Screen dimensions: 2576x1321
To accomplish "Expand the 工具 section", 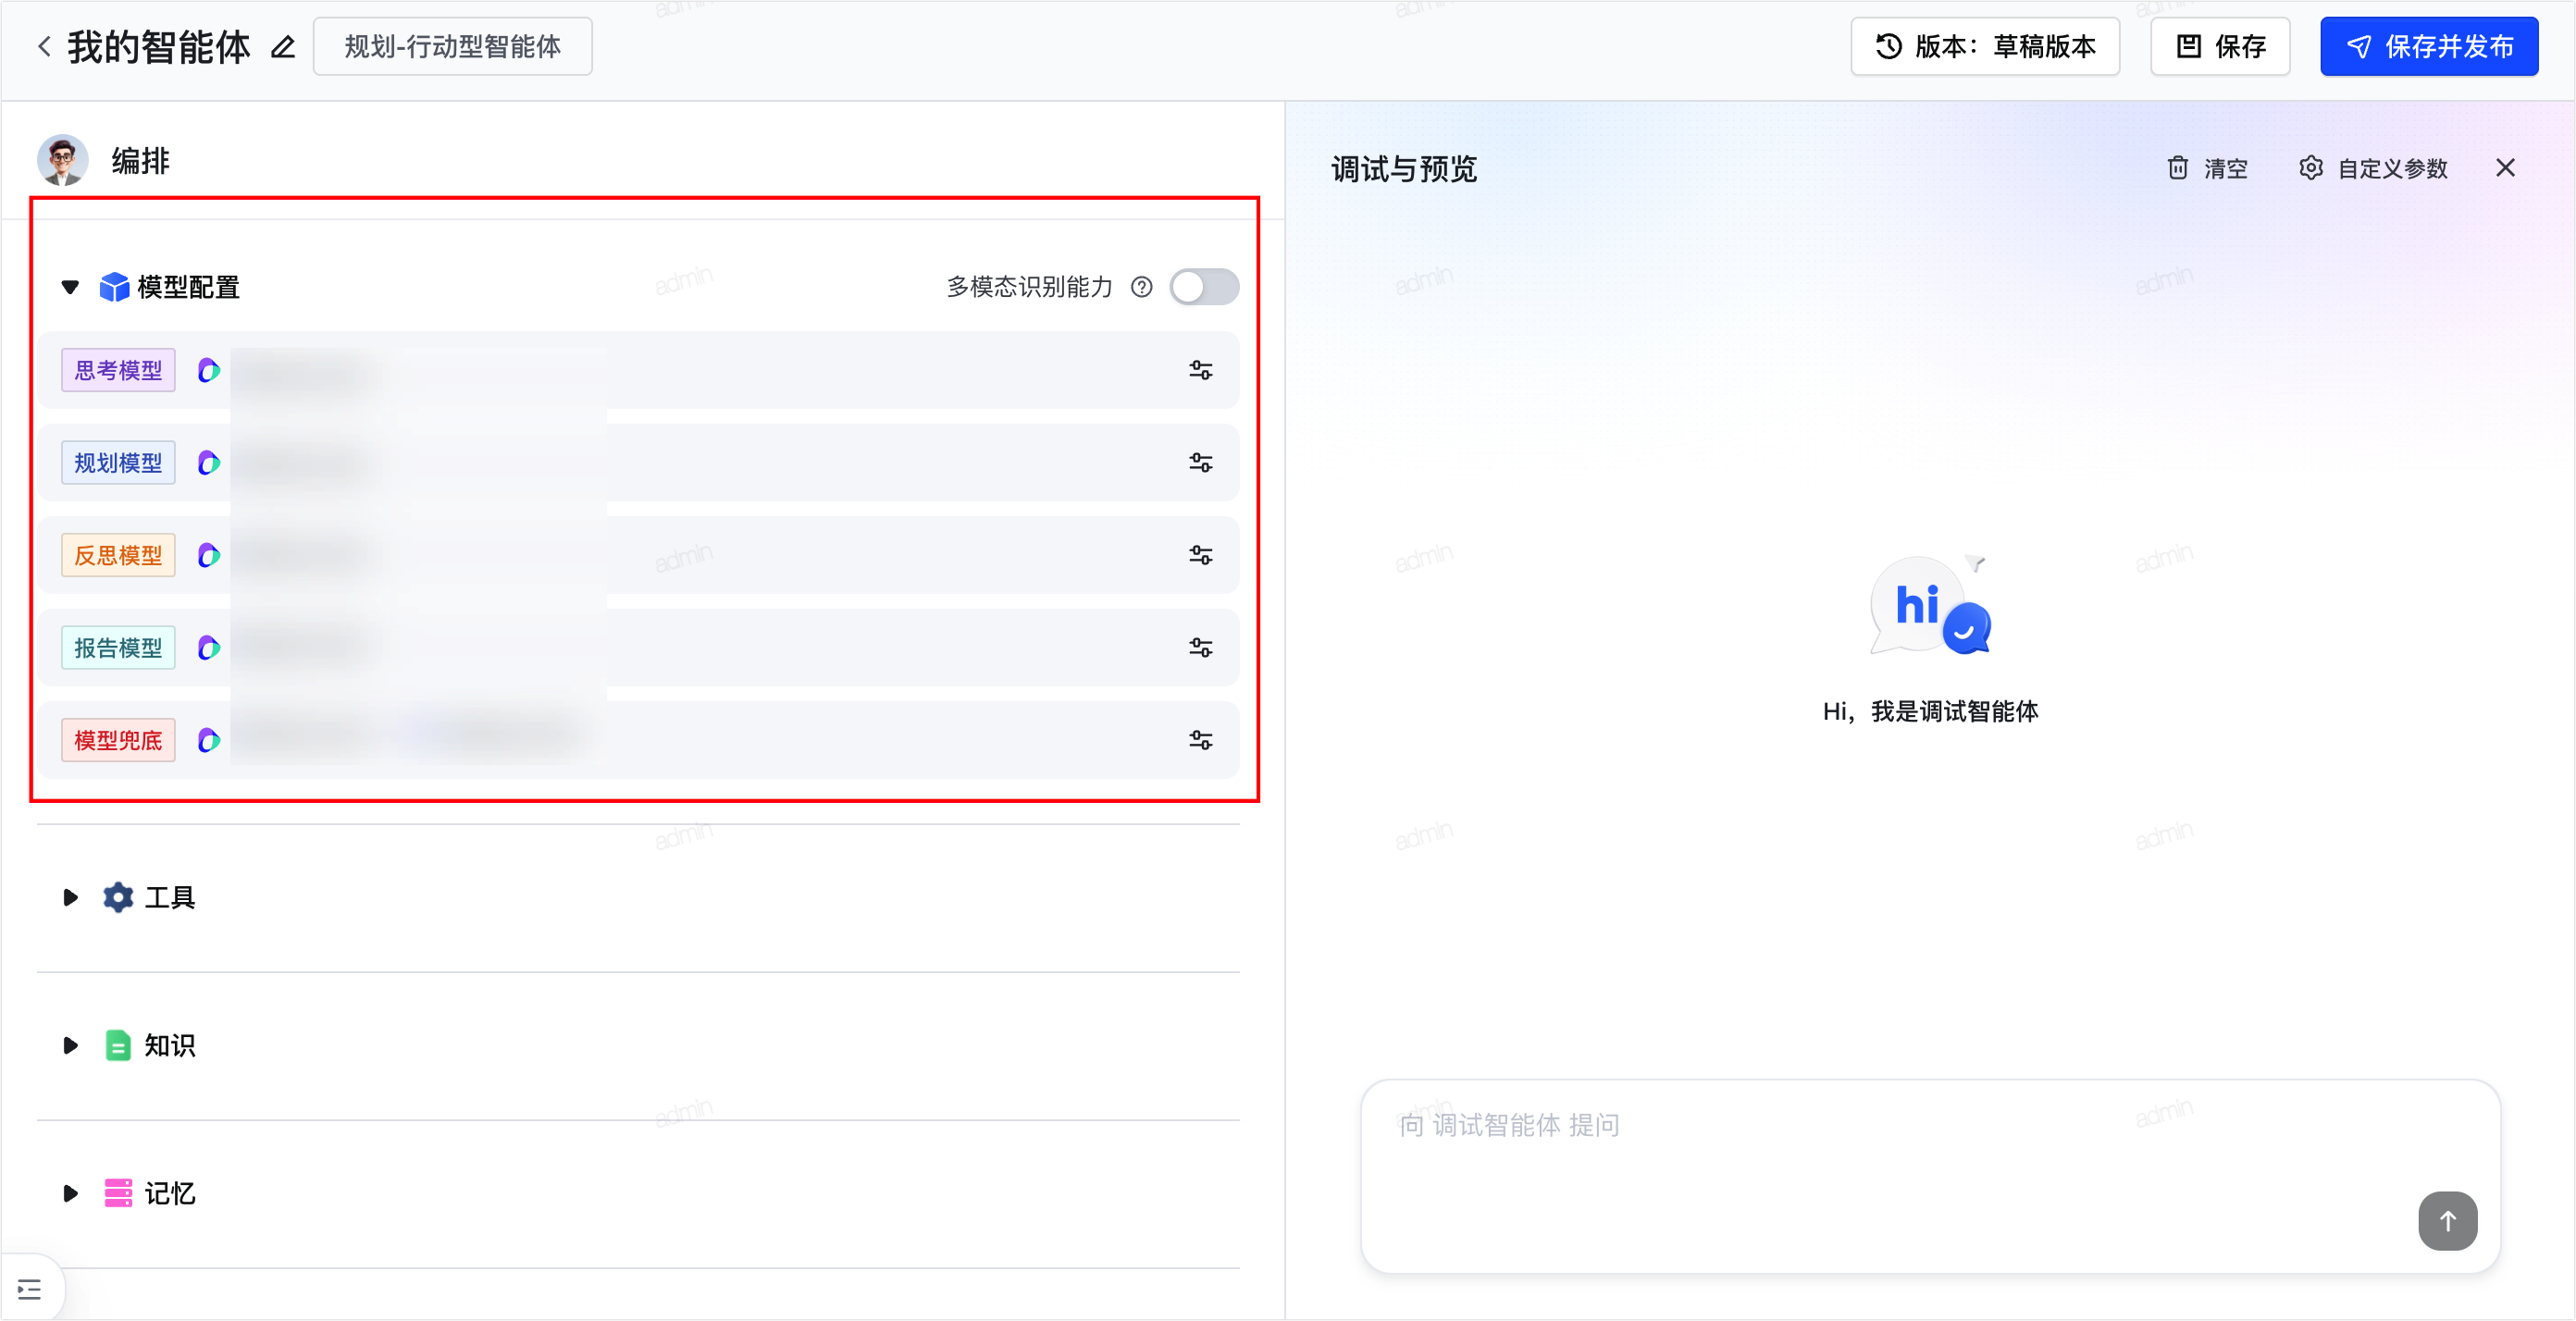I will (x=70, y=897).
